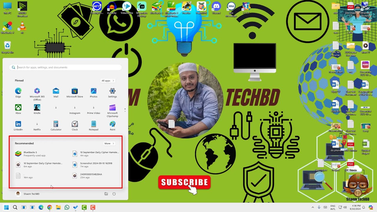The image size is (377, 212).
Task: Show hidden system tray icons chevron
Action: [312, 207]
